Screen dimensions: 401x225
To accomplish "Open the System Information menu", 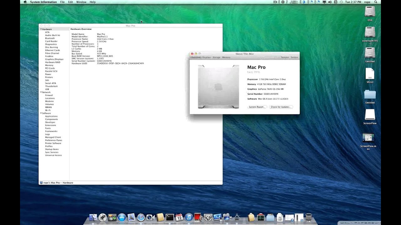I will pyautogui.click(x=44, y=2).
